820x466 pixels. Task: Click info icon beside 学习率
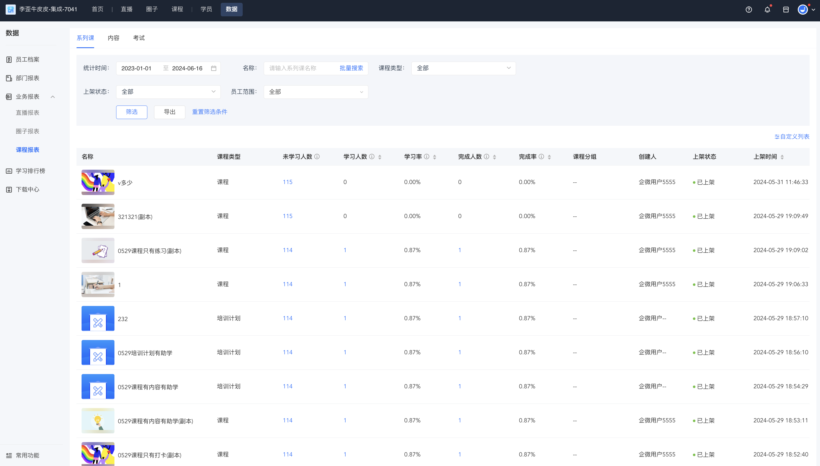click(426, 156)
